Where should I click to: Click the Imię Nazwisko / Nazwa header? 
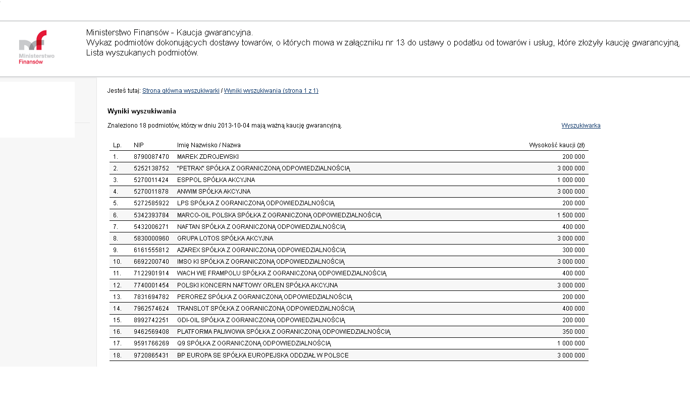pyautogui.click(x=209, y=145)
